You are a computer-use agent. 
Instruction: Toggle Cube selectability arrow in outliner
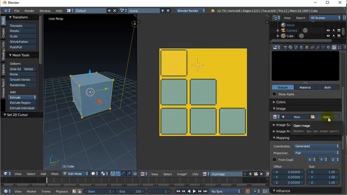point(334,36)
